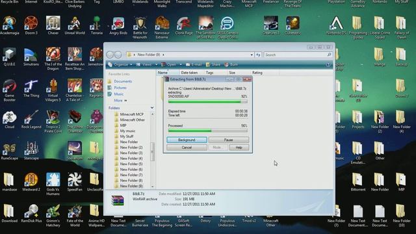Open Help in the extraction dialog
Screen dimensions: 416x234
239,148
